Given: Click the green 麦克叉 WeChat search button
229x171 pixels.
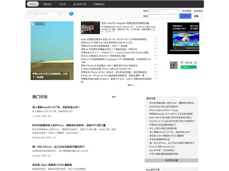Looking at the screenshot, I should tap(189, 67).
